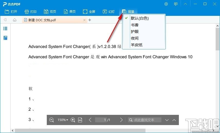Click text 'Windows 10' in document
Image resolution: width=220 pixels, height=133 pixels.
(181, 57)
